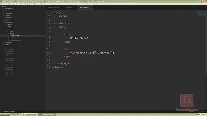Expand the assets folder arrow
The width and height of the screenshot is (207, 116).
[5, 24]
